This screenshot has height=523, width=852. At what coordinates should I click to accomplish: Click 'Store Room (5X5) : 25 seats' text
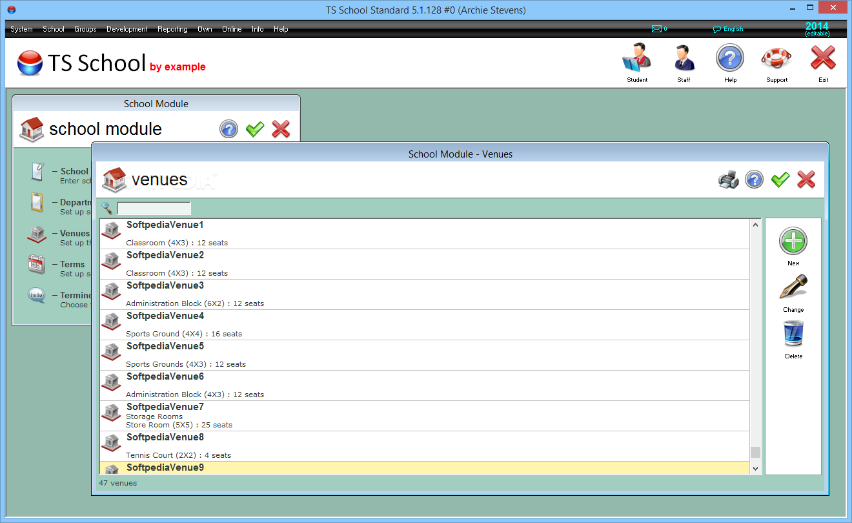click(x=179, y=425)
